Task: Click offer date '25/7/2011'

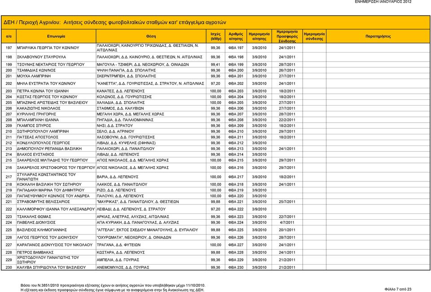Action: 287,202
